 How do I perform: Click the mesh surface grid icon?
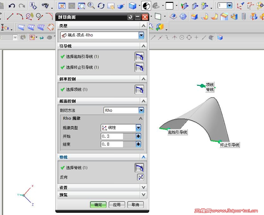click(x=41, y=27)
